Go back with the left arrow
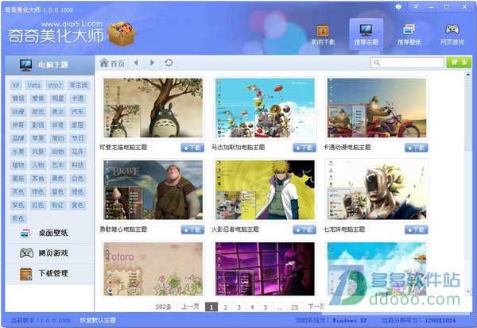 tap(136, 63)
